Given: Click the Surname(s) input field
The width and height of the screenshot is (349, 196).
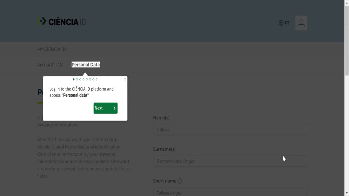Looking at the screenshot, I should (x=230, y=161).
